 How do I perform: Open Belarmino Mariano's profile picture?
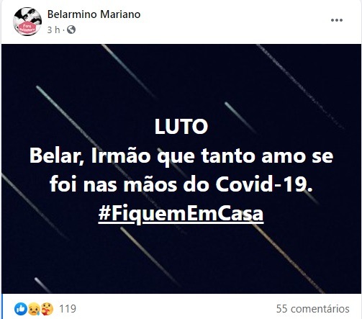click(x=27, y=22)
